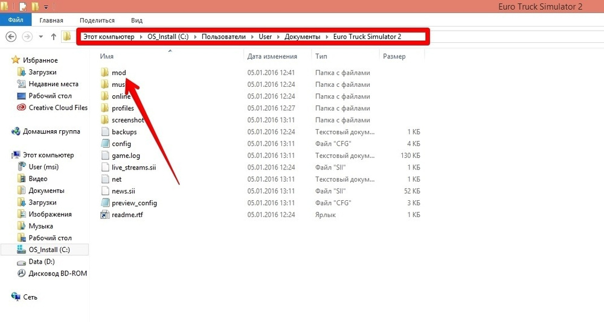Select Data (D:) drive in sidebar
This screenshot has width=604, height=322.
click(x=42, y=262)
